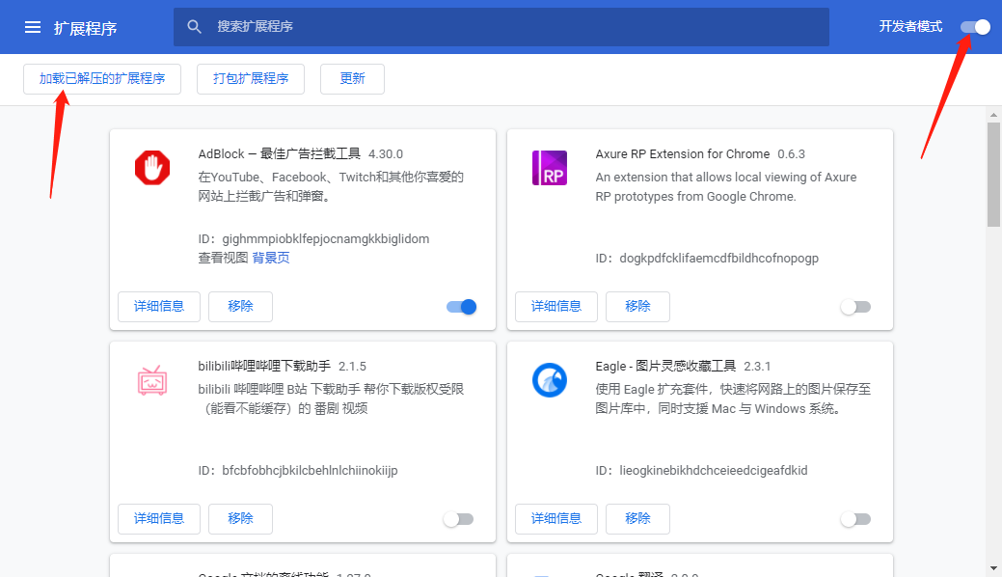
Task: Remove the AdBlock extension
Action: point(240,307)
